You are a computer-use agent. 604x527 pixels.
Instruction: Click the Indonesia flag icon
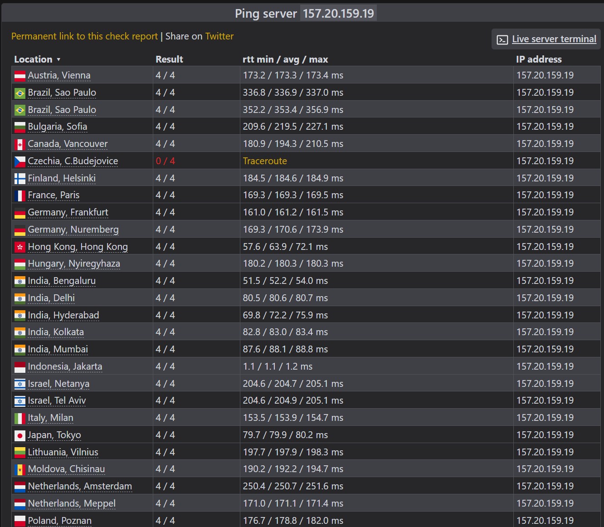click(x=20, y=367)
